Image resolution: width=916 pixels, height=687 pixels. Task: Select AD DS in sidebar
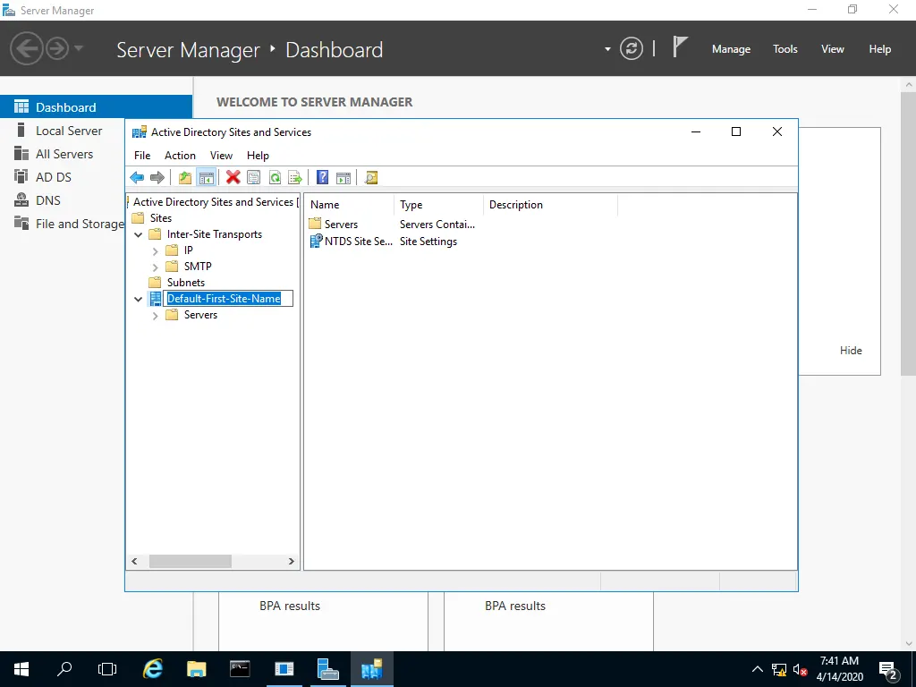[63, 177]
